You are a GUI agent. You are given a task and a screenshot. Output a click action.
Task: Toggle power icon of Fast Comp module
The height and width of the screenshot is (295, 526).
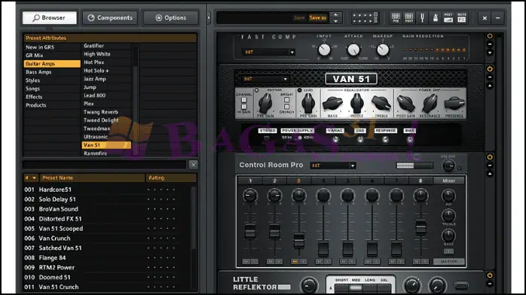pyautogui.click(x=490, y=36)
